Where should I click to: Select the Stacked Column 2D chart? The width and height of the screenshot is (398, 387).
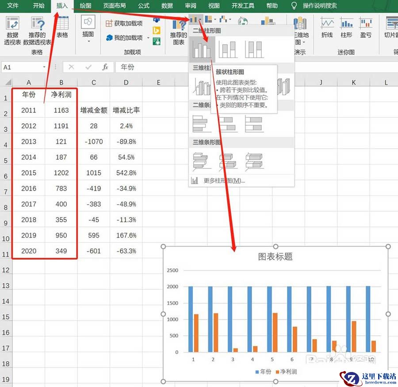pyautogui.click(x=228, y=49)
